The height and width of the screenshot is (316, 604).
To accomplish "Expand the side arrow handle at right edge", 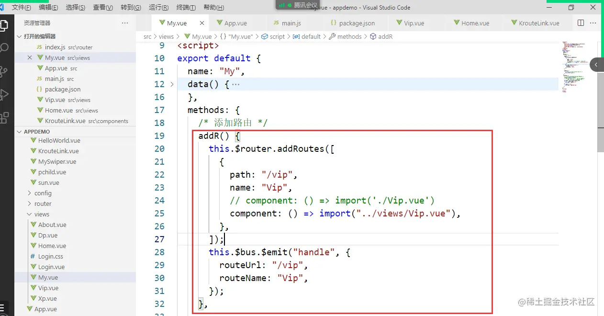I will click(x=597, y=65).
